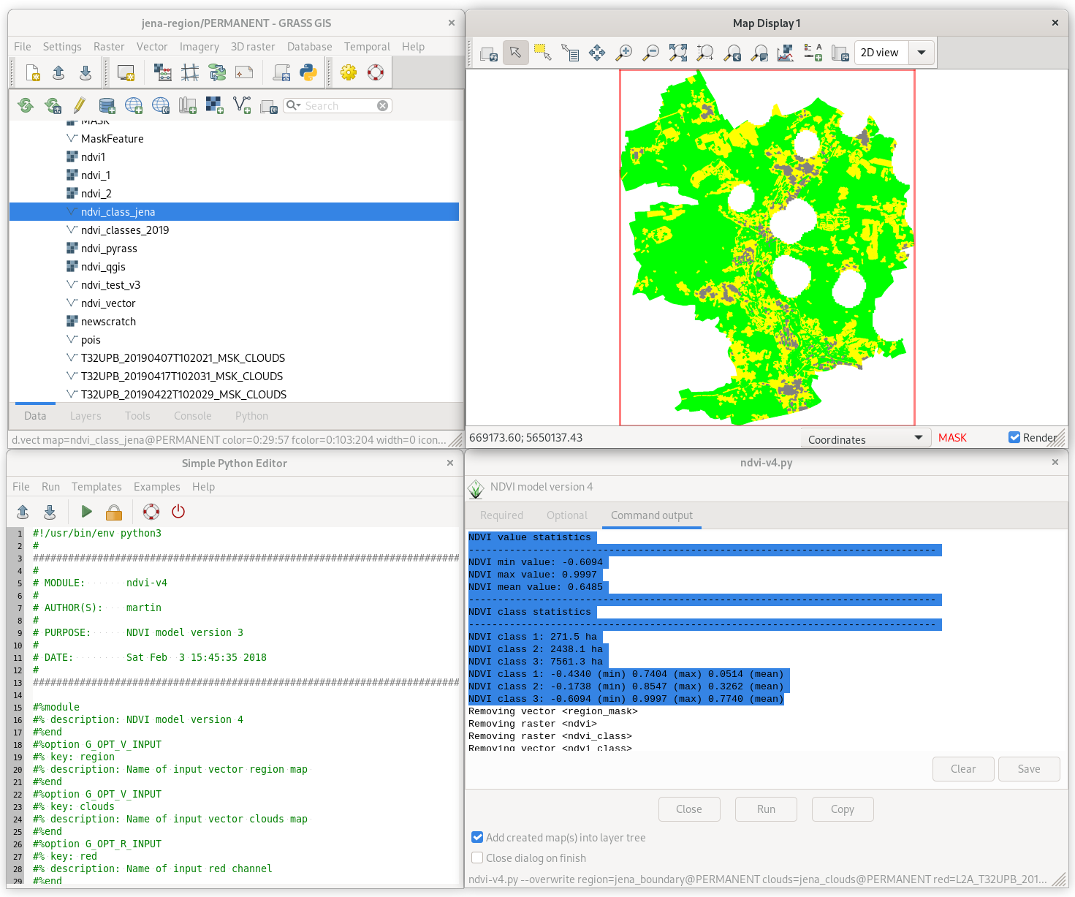
Task: Open the Coordinates status bar dropdown
Action: click(866, 439)
